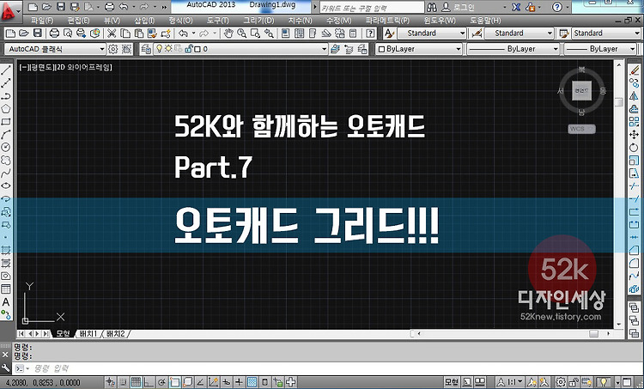
Task: Expand the undo history dropdown arrow
Action: point(193,33)
